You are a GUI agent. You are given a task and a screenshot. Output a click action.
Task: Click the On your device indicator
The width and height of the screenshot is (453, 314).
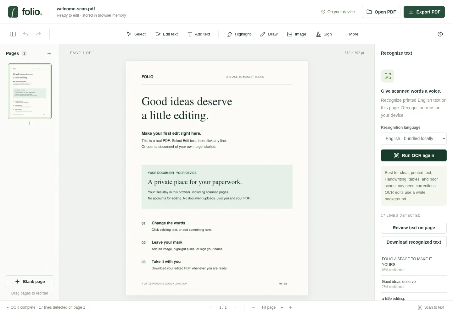[338, 12]
